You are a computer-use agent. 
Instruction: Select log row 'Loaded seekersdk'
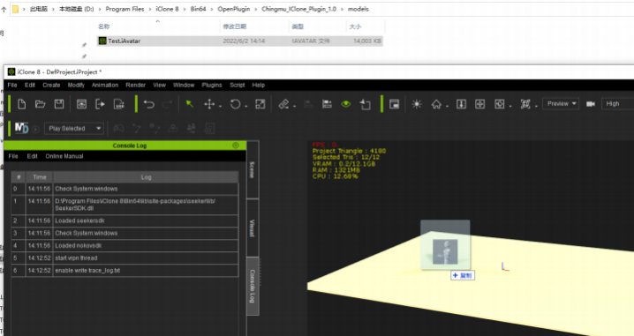(125, 220)
